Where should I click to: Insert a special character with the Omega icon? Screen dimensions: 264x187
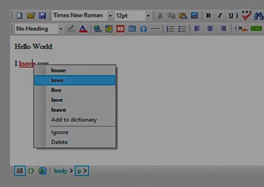144,29
